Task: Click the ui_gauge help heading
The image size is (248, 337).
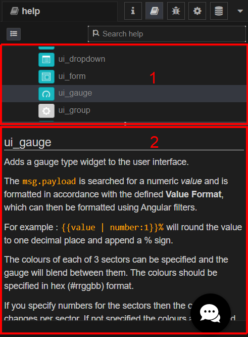Action: point(28,143)
